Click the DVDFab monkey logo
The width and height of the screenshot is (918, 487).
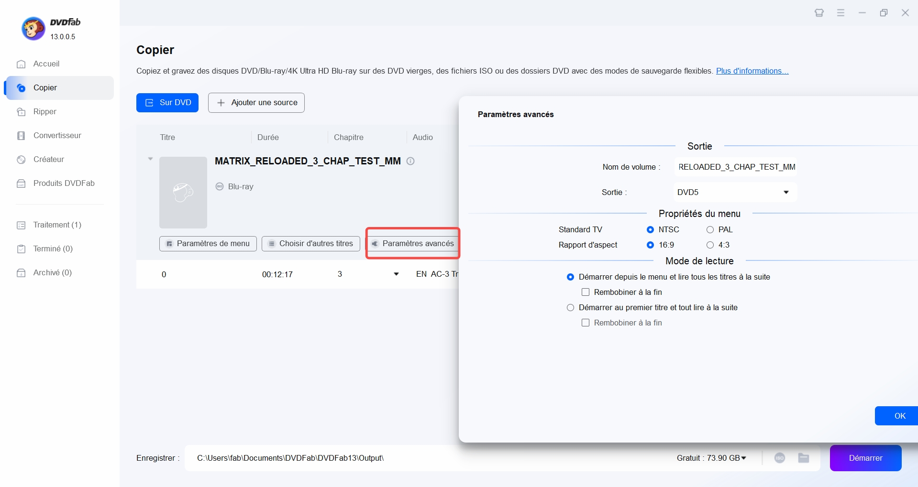pos(33,29)
